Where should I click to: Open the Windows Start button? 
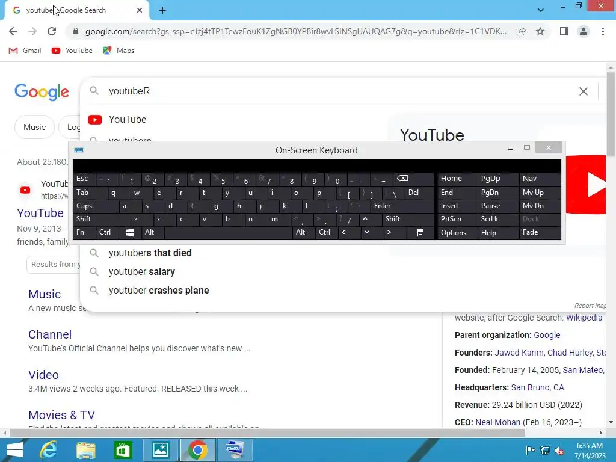15,450
